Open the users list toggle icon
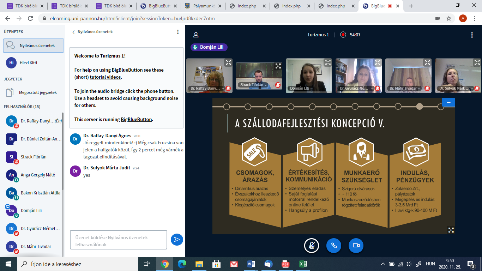 [x=196, y=35]
